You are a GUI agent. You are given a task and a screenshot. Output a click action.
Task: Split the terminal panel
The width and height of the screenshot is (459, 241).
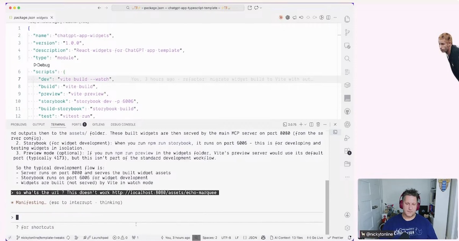point(311,124)
